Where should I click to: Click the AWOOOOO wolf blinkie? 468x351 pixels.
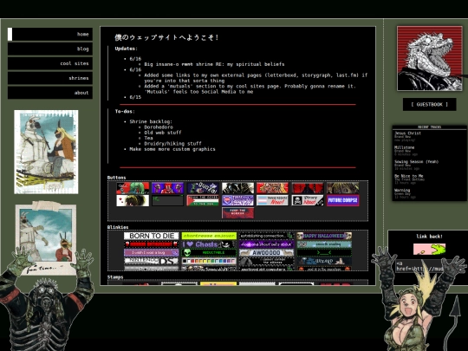tap(267, 252)
